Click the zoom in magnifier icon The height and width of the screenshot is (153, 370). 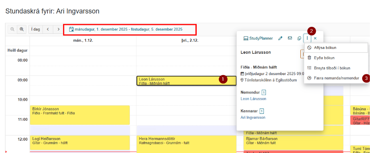(x=22, y=29)
